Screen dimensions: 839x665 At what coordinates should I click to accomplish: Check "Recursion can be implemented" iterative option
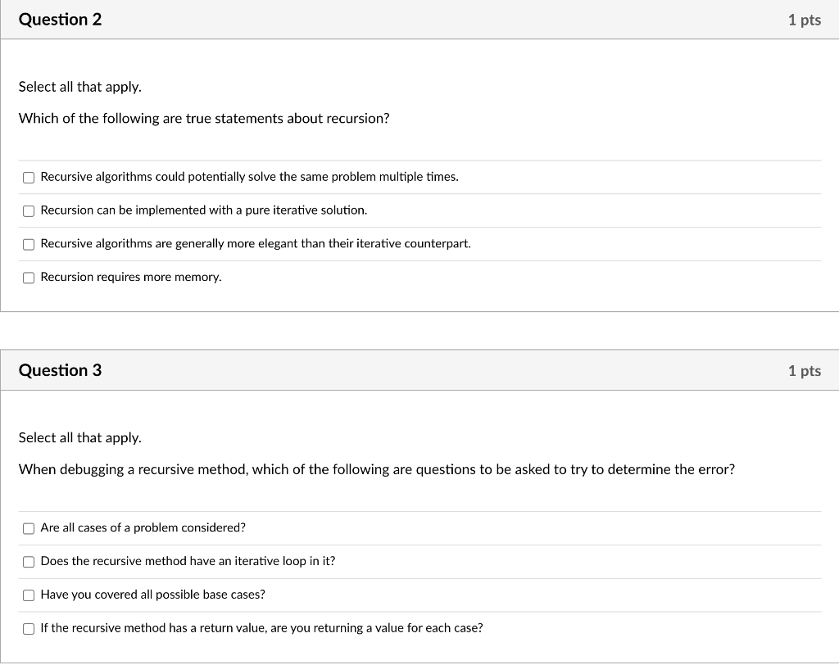tap(29, 210)
